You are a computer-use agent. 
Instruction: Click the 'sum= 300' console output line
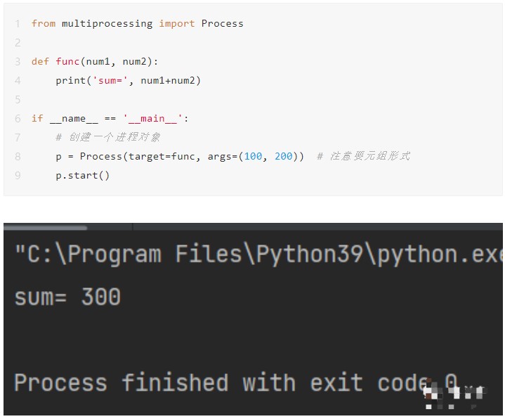pos(67,297)
